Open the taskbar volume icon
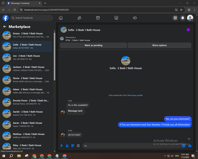The height and width of the screenshot is (159, 198). pyautogui.click(x=172, y=156)
